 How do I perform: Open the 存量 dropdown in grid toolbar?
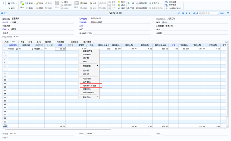point(23,42)
